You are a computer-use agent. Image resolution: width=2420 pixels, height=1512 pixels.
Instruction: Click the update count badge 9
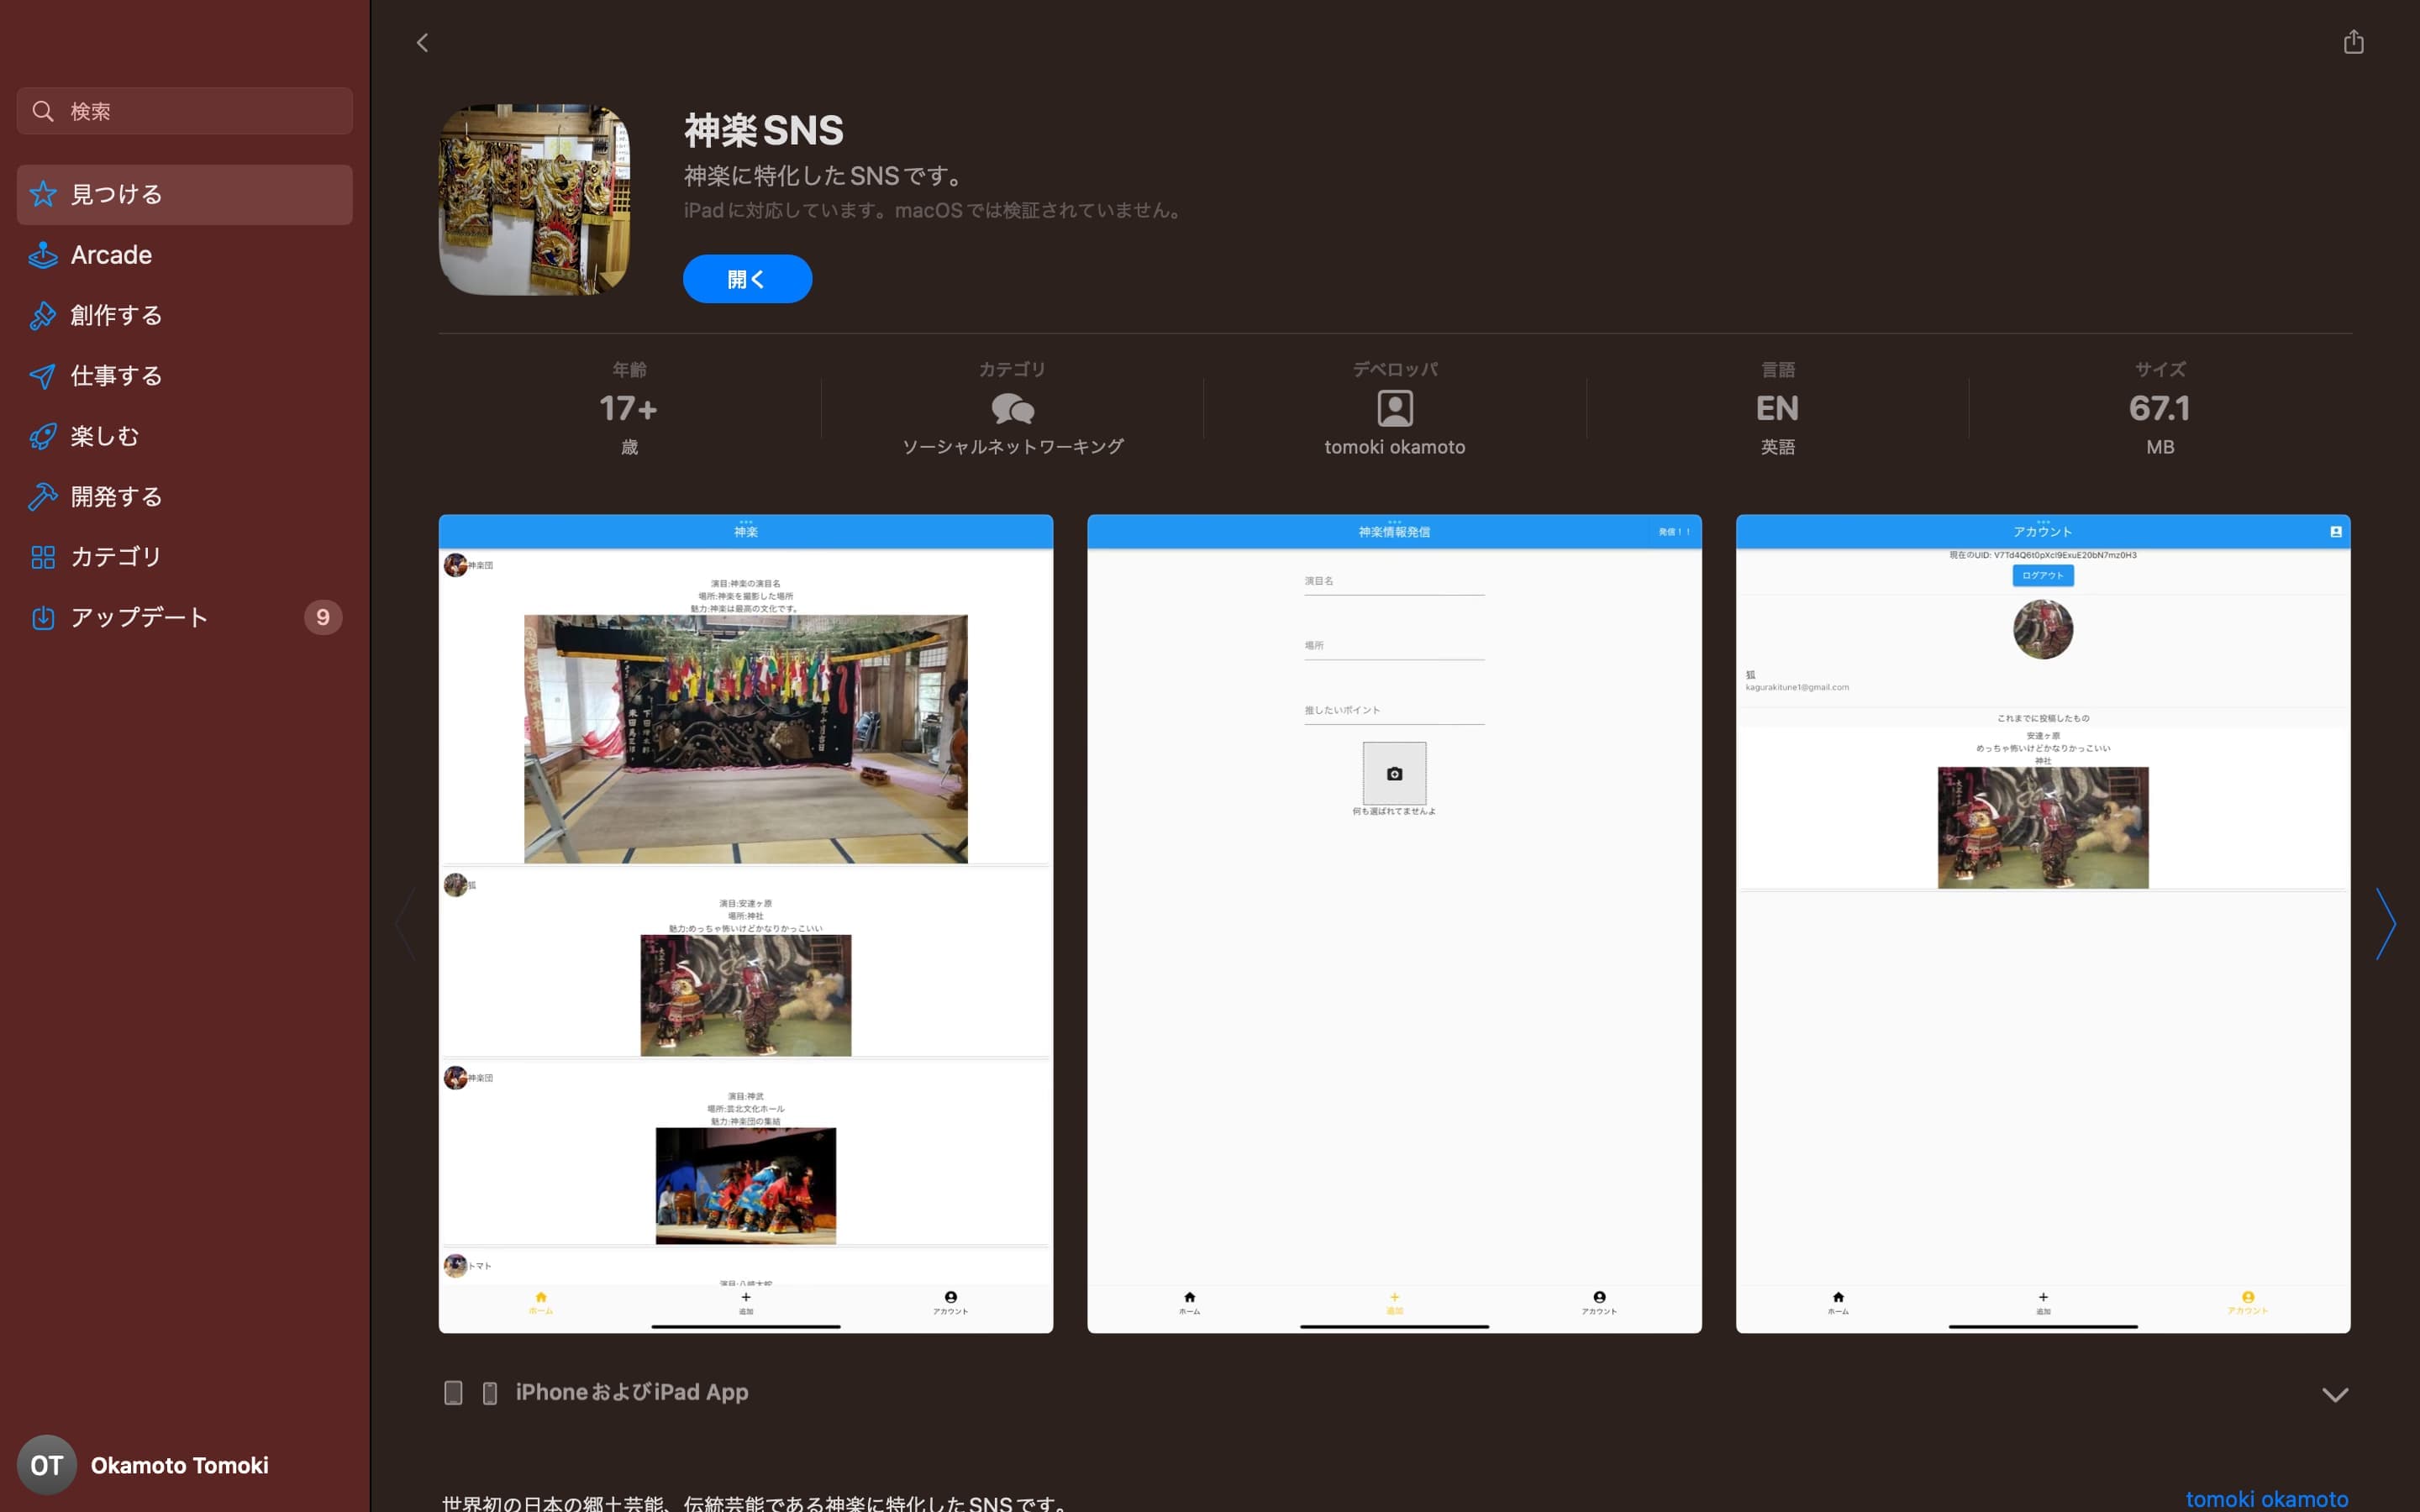[x=323, y=617]
